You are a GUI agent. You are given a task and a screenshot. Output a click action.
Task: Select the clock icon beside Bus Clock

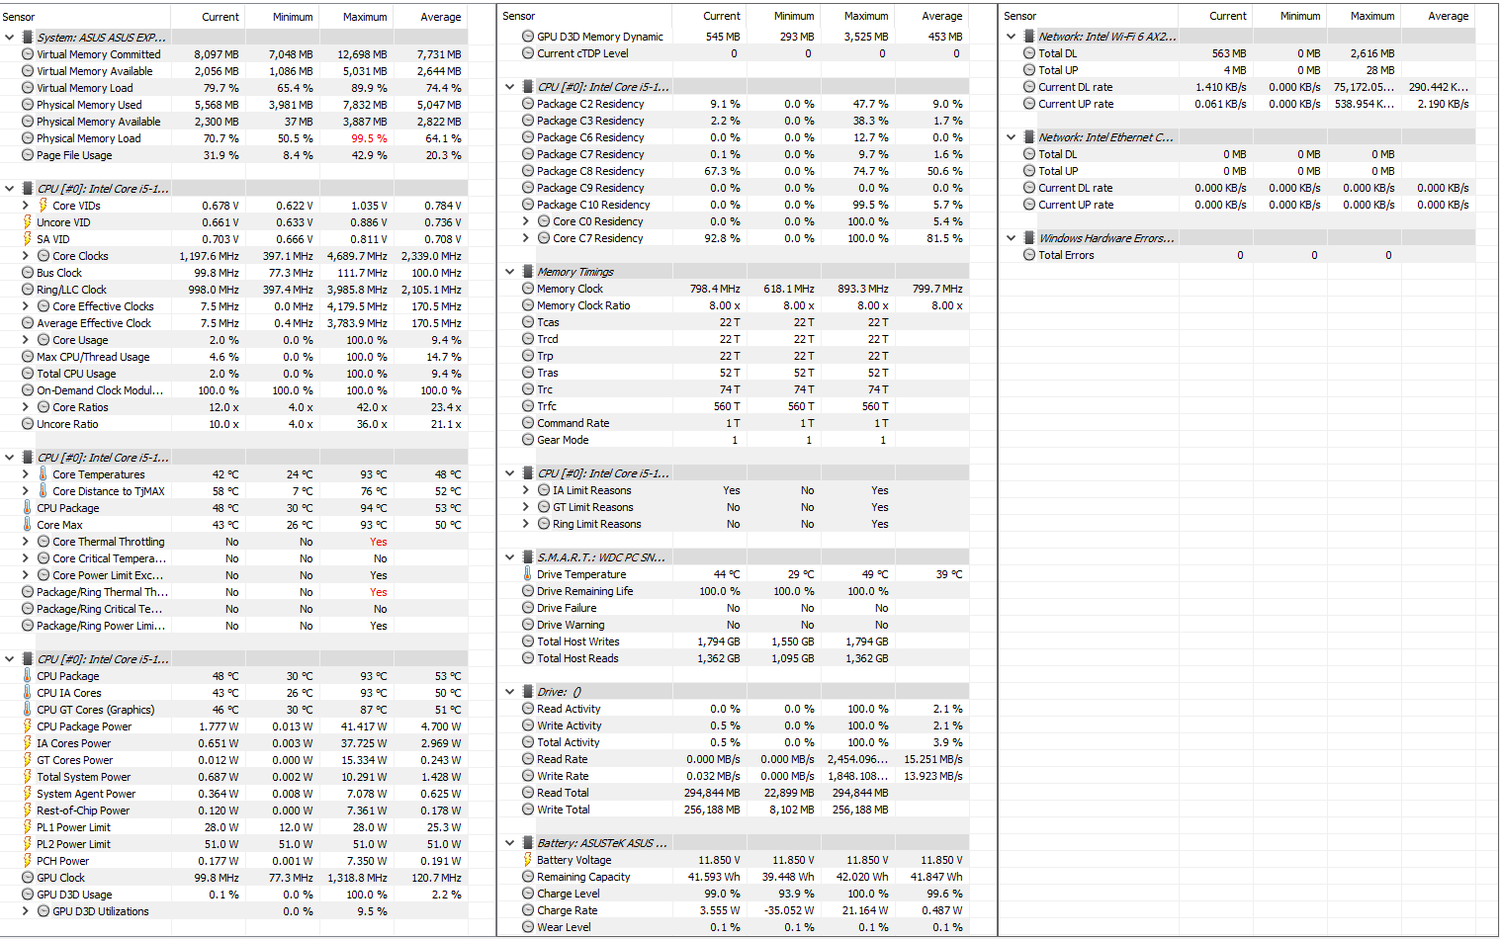pyautogui.click(x=28, y=273)
